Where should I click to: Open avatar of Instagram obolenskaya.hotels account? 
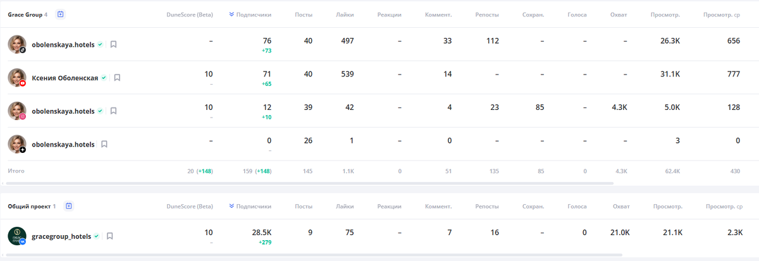(16, 111)
